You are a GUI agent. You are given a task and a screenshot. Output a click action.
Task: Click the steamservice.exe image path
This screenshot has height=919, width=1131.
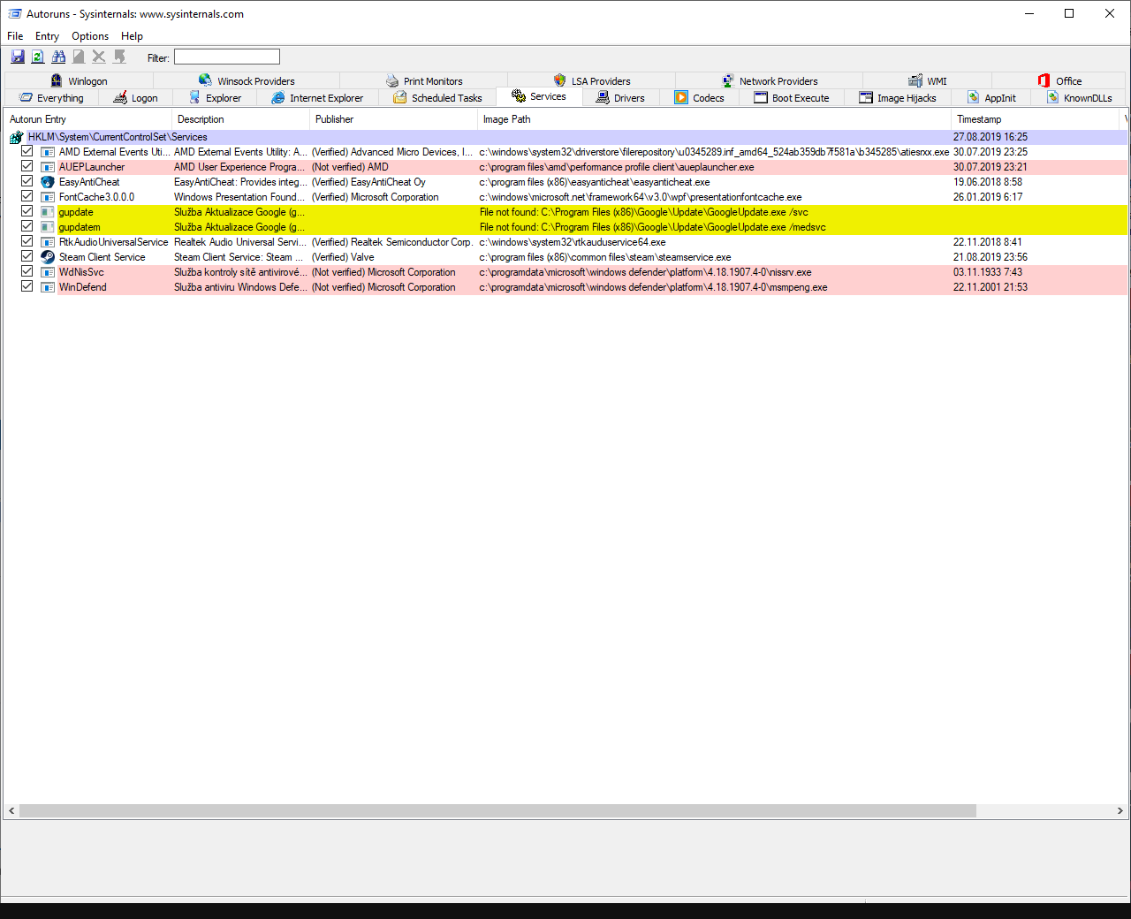(x=605, y=257)
